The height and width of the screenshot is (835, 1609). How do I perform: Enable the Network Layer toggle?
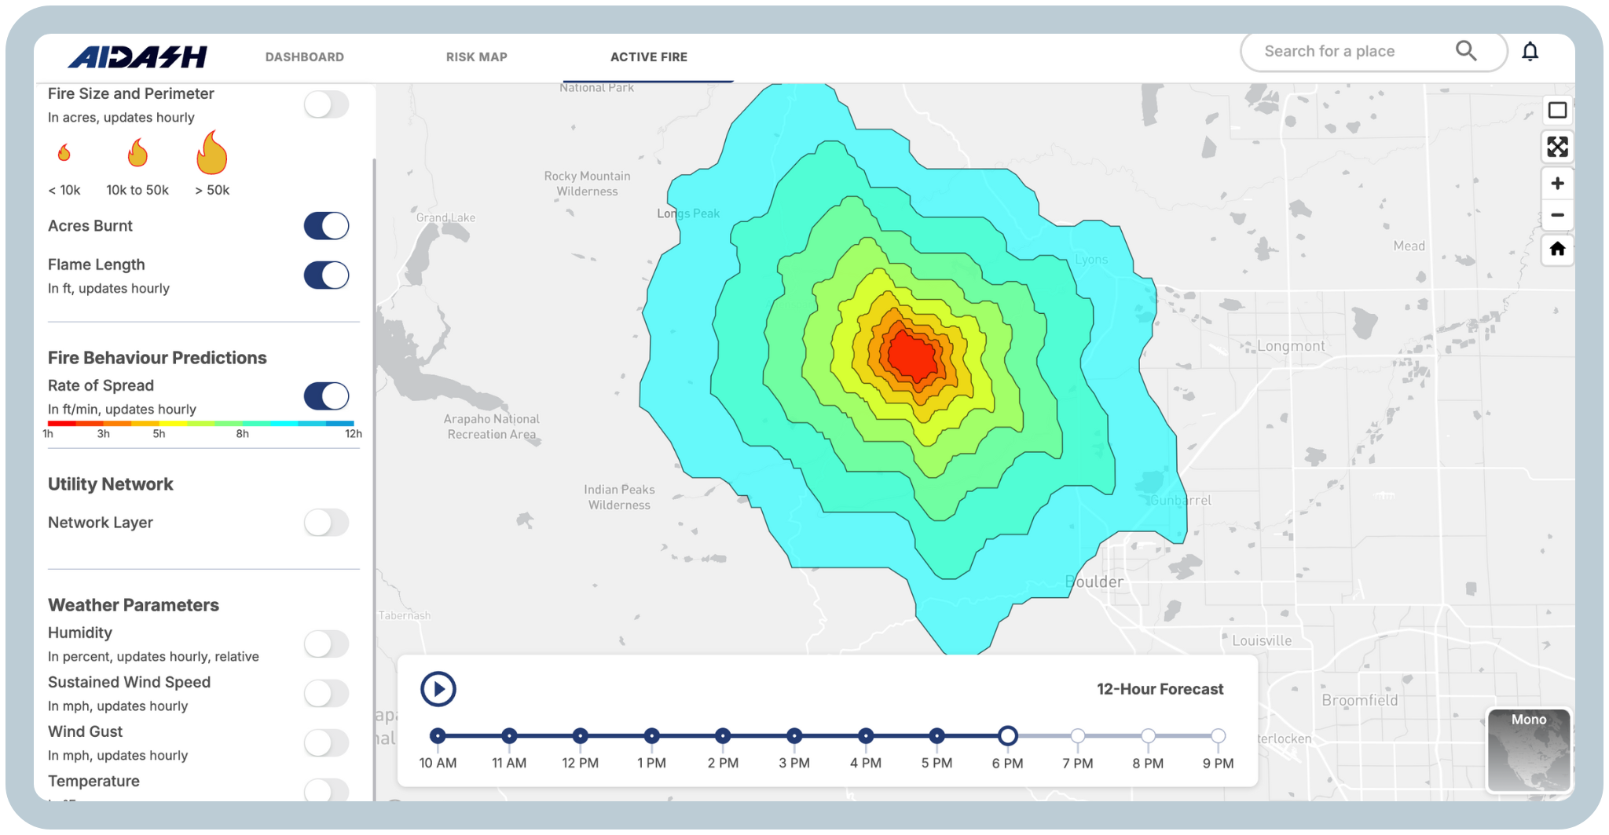[326, 523]
